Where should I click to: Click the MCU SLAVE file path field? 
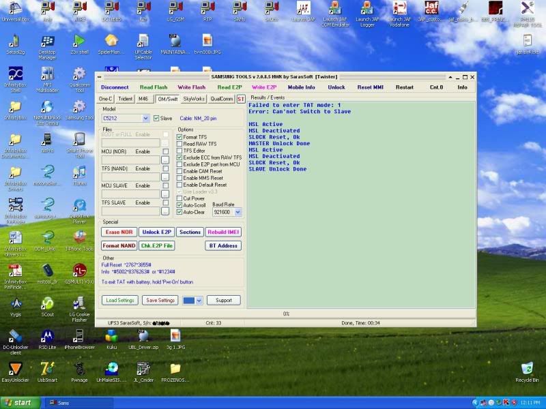pos(130,194)
